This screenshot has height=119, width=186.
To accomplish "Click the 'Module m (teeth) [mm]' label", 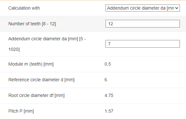I will (31, 64).
